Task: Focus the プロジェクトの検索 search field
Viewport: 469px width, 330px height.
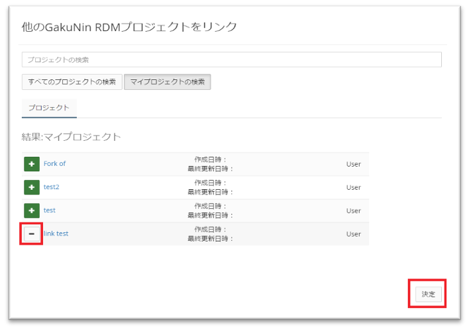Action: pyautogui.click(x=231, y=60)
